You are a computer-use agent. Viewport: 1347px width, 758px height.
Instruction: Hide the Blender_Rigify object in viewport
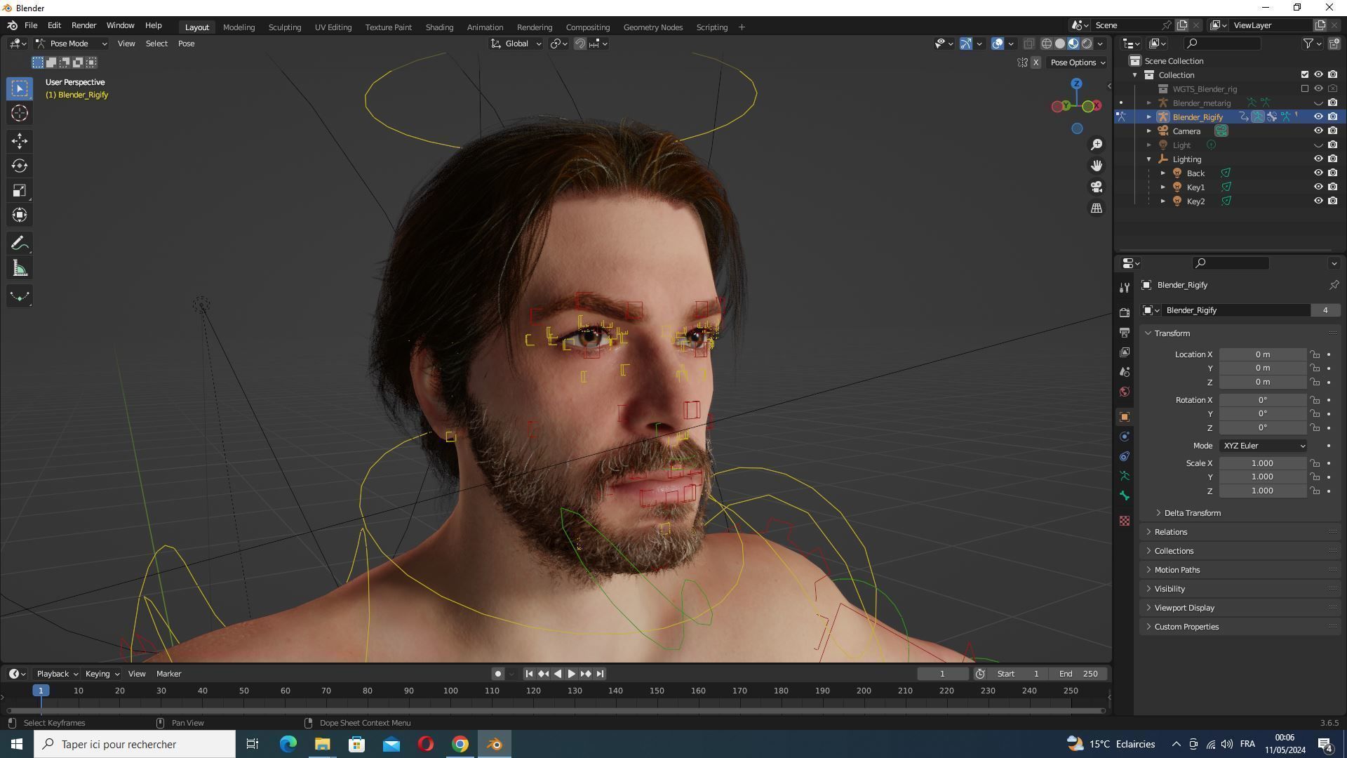(x=1318, y=117)
